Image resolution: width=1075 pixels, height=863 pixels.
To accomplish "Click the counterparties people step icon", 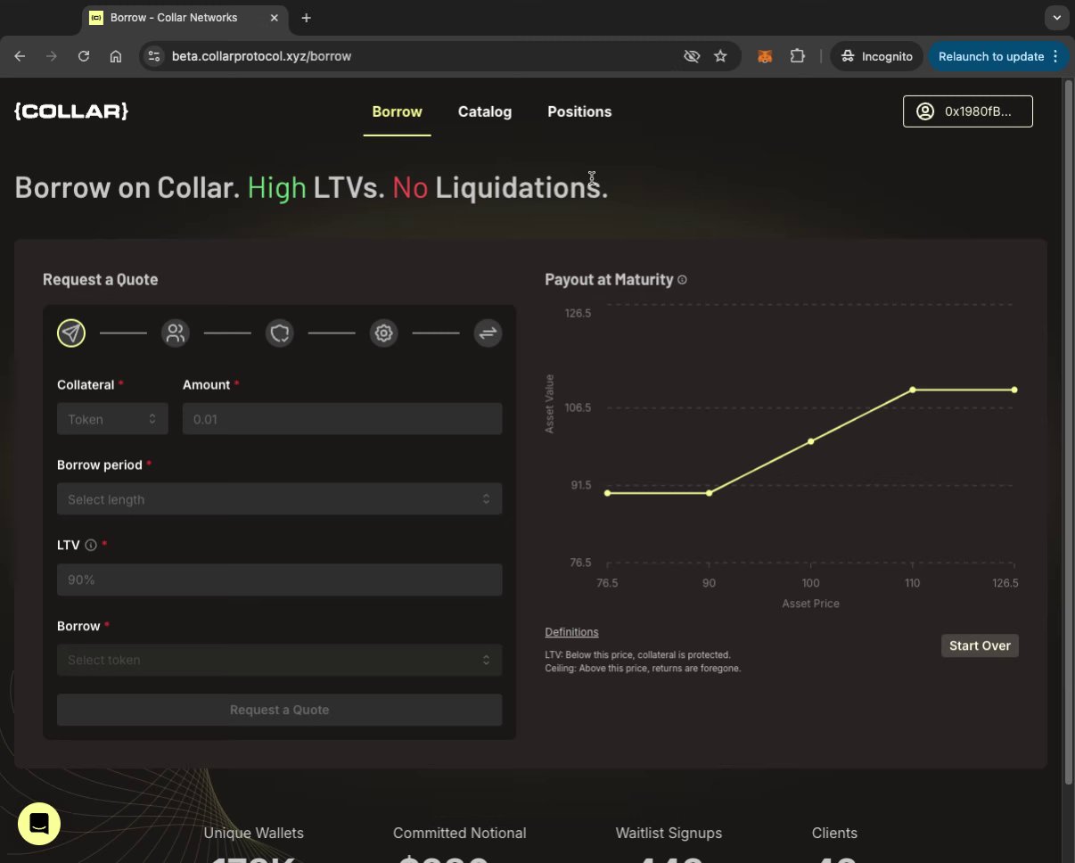I will [176, 333].
